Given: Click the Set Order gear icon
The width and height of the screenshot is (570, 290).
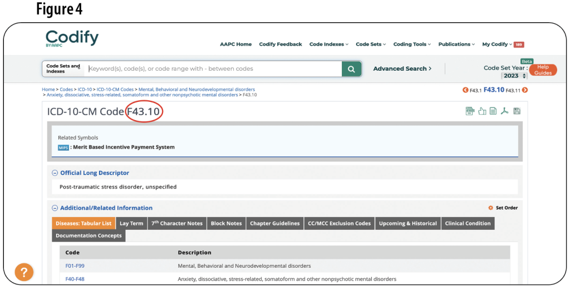Looking at the screenshot, I should (x=490, y=208).
